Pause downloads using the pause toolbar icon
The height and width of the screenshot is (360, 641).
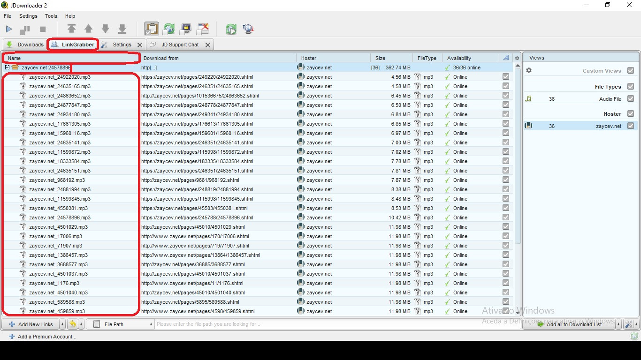pos(25,29)
